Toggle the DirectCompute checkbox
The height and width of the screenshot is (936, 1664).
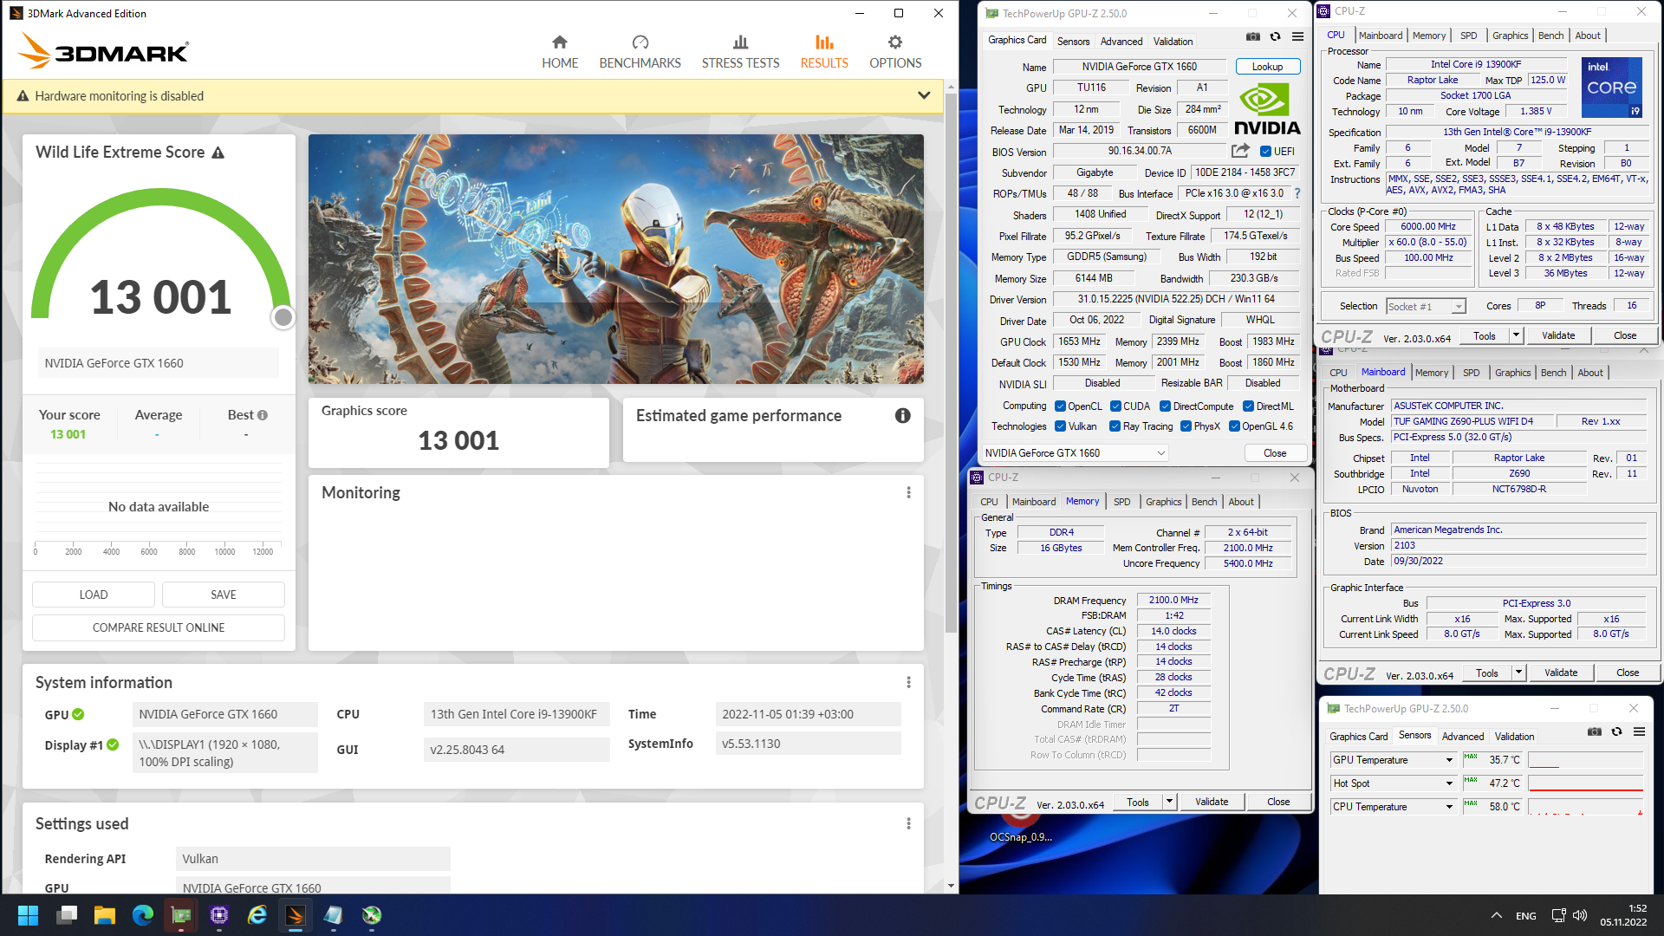click(x=1166, y=406)
